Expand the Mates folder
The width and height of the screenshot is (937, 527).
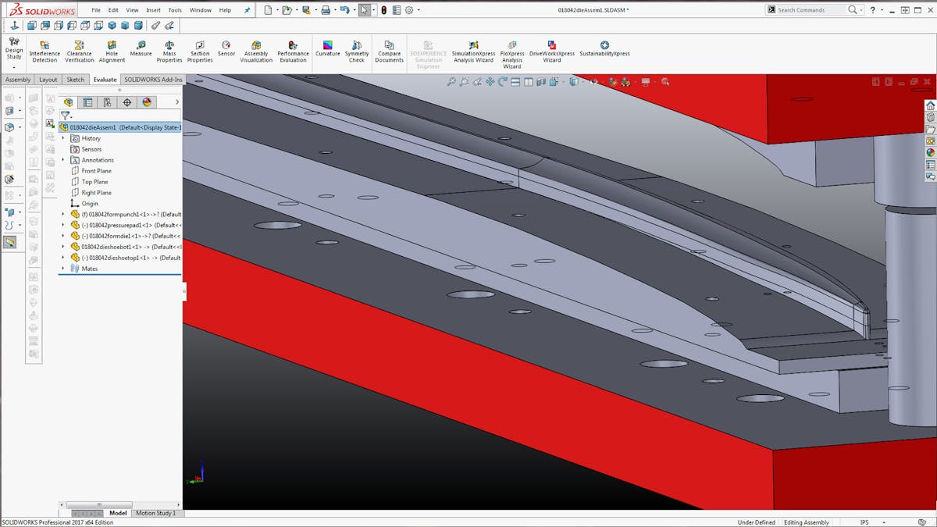coord(63,269)
